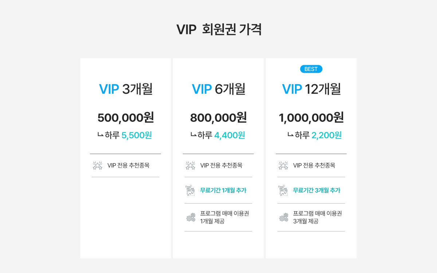Click the gears icon in VIP 6개월 card
This screenshot has width=437, height=273.
(190, 218)
